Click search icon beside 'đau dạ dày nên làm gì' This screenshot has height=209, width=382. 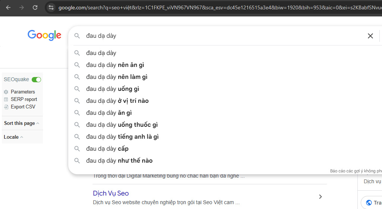(77, 77)
